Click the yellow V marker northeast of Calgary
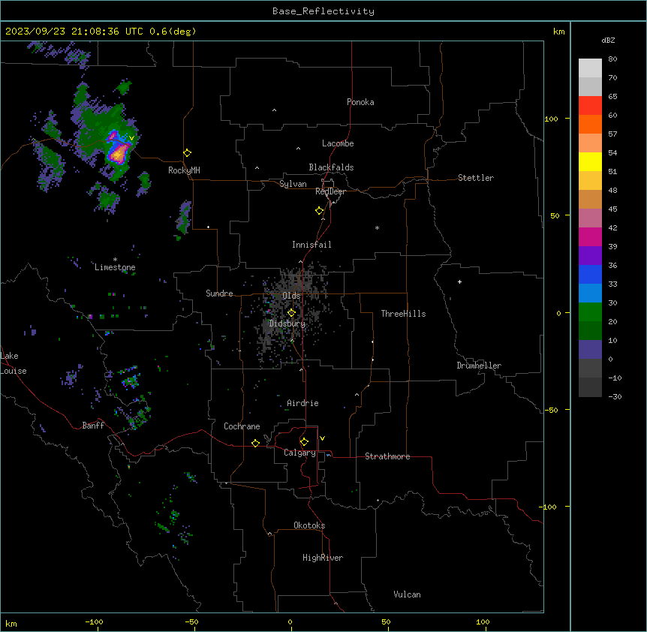 pyautogui.click(x=322, y=438)
